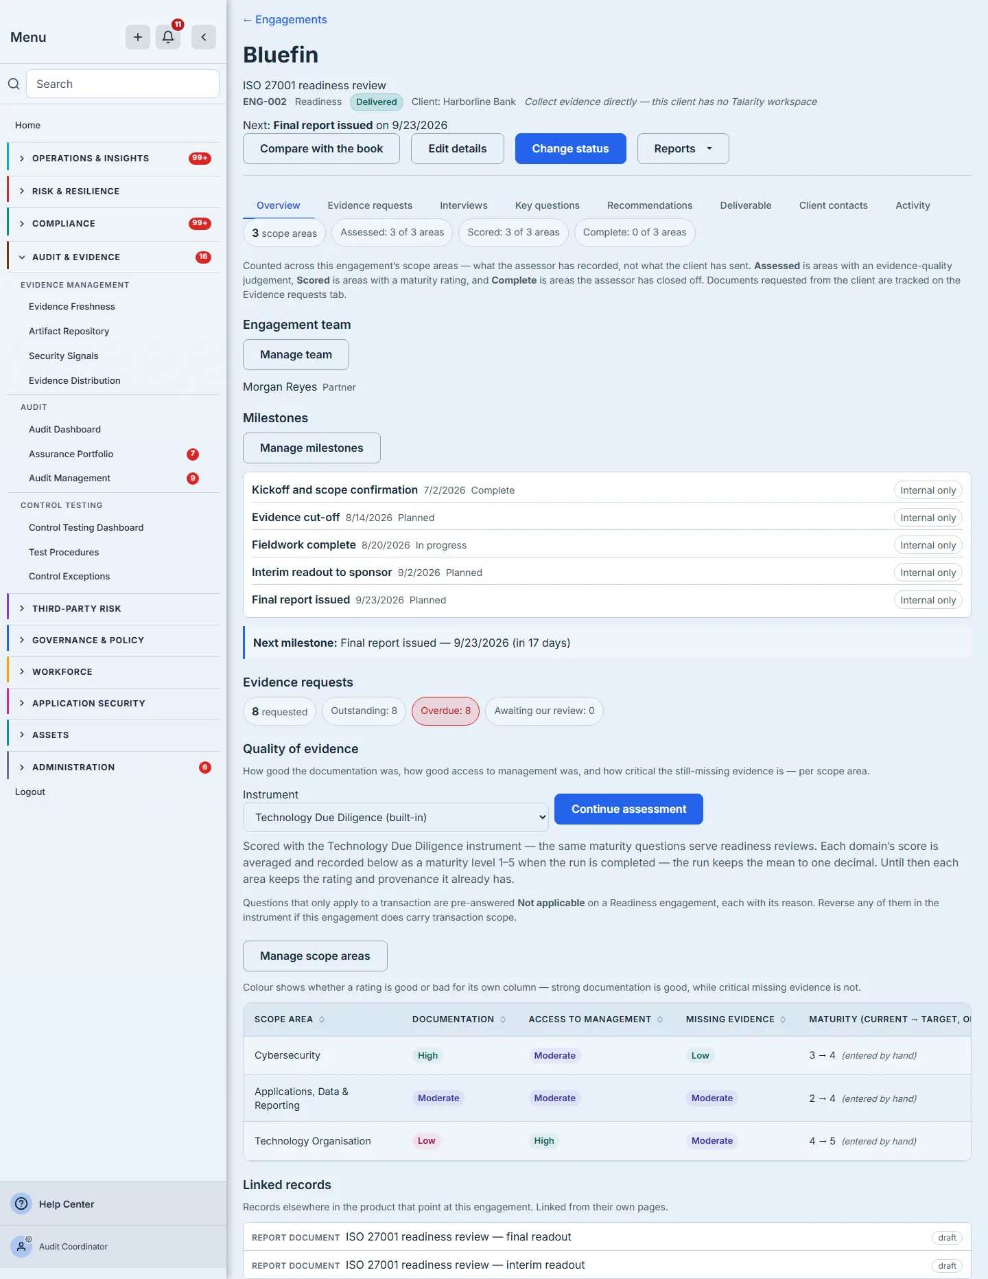Screen dimensions: 988x1279
Task: Click in the Search field
Action: pyautogui.click(x=123, y=84)
